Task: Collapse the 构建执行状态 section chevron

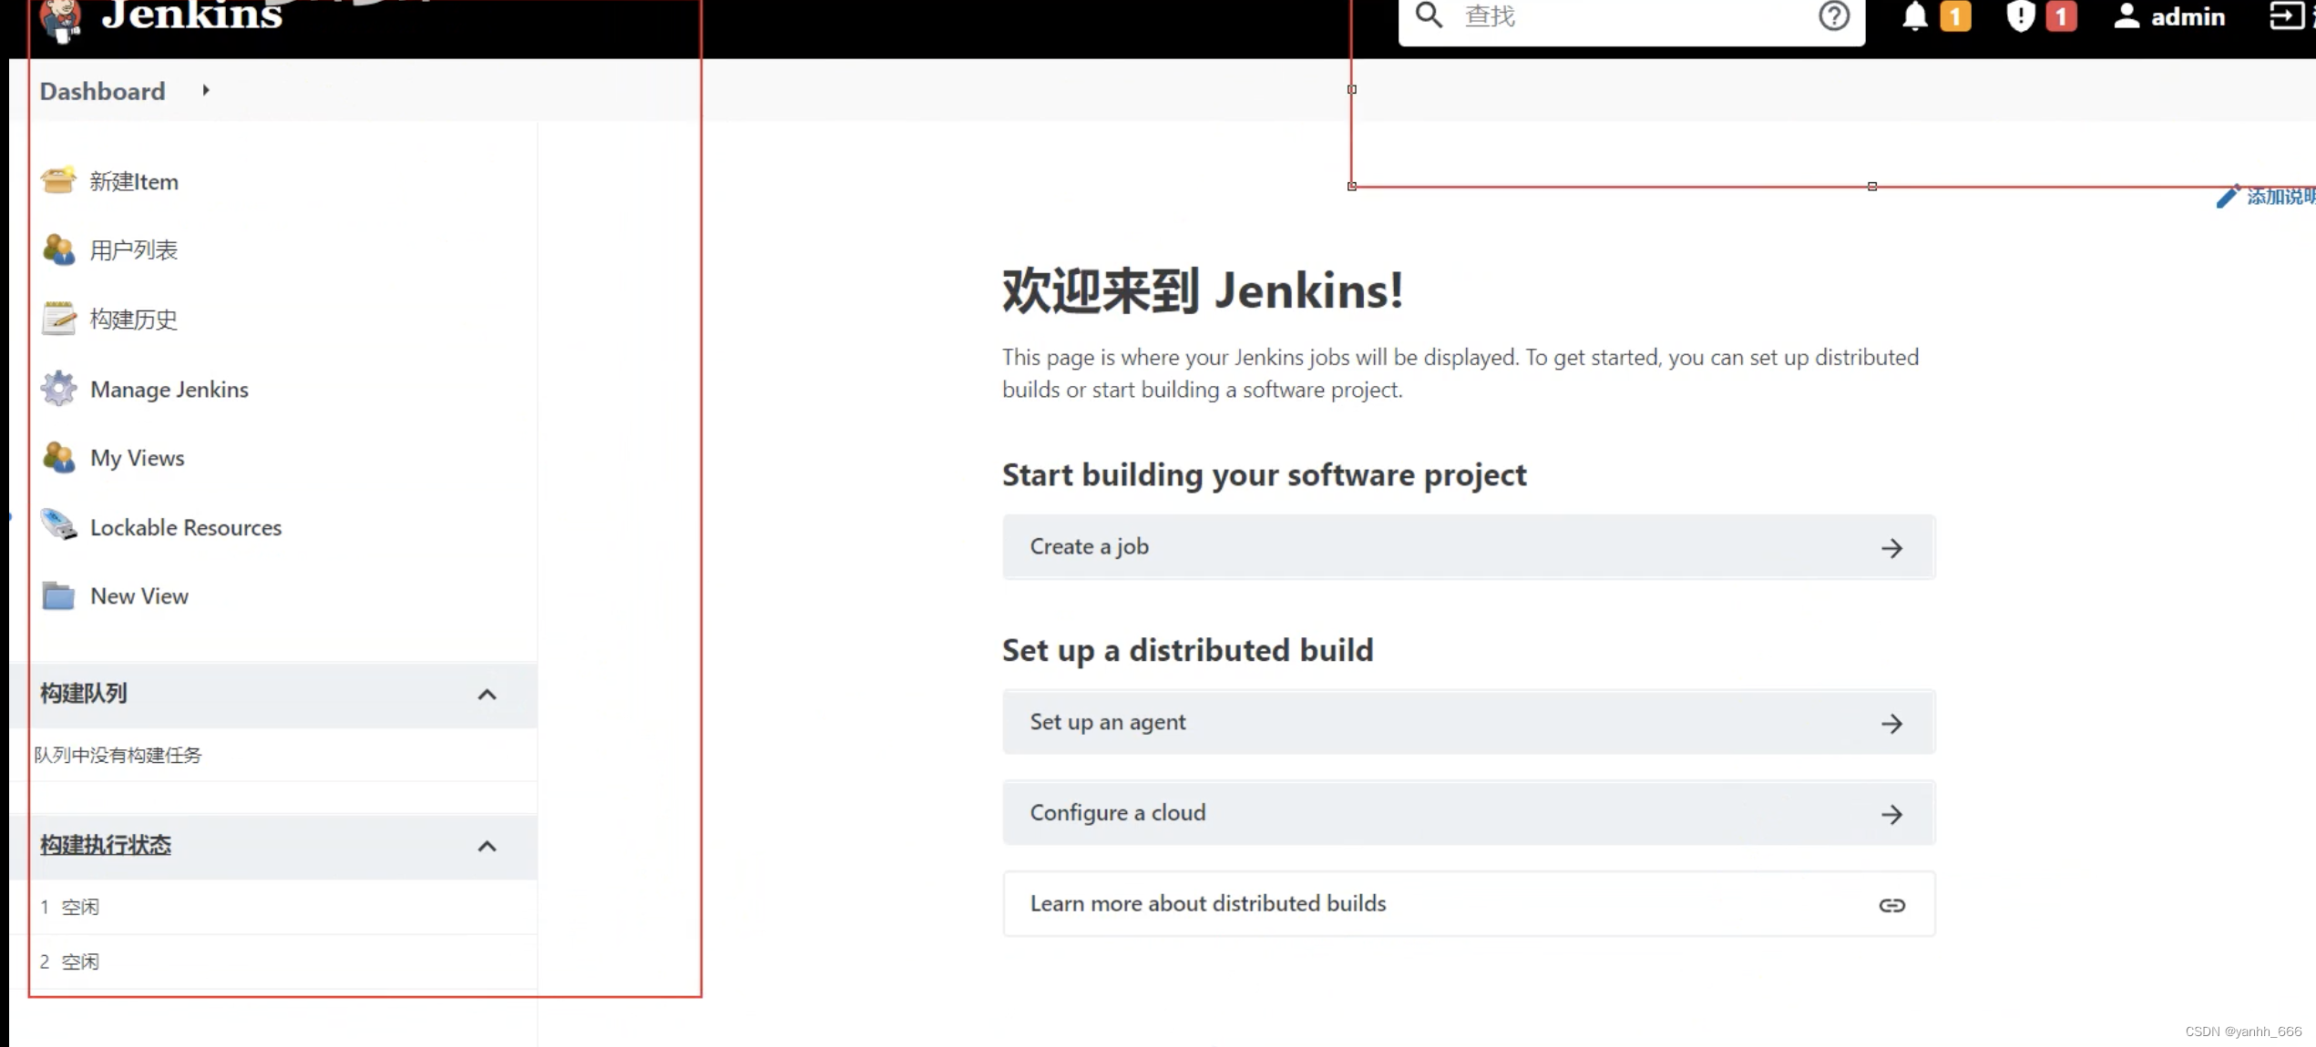Action: [487, 847]
